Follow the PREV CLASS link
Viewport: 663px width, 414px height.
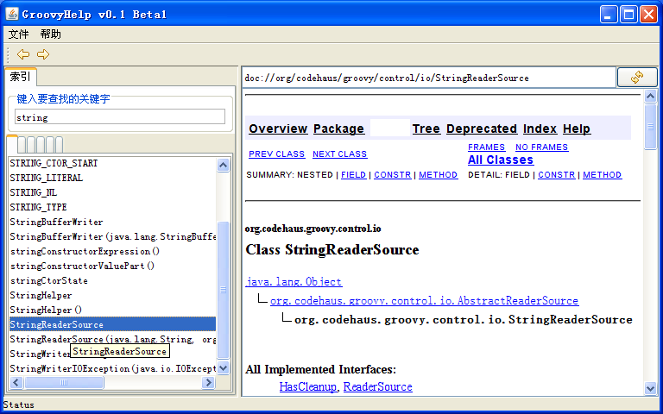(276, 154)
